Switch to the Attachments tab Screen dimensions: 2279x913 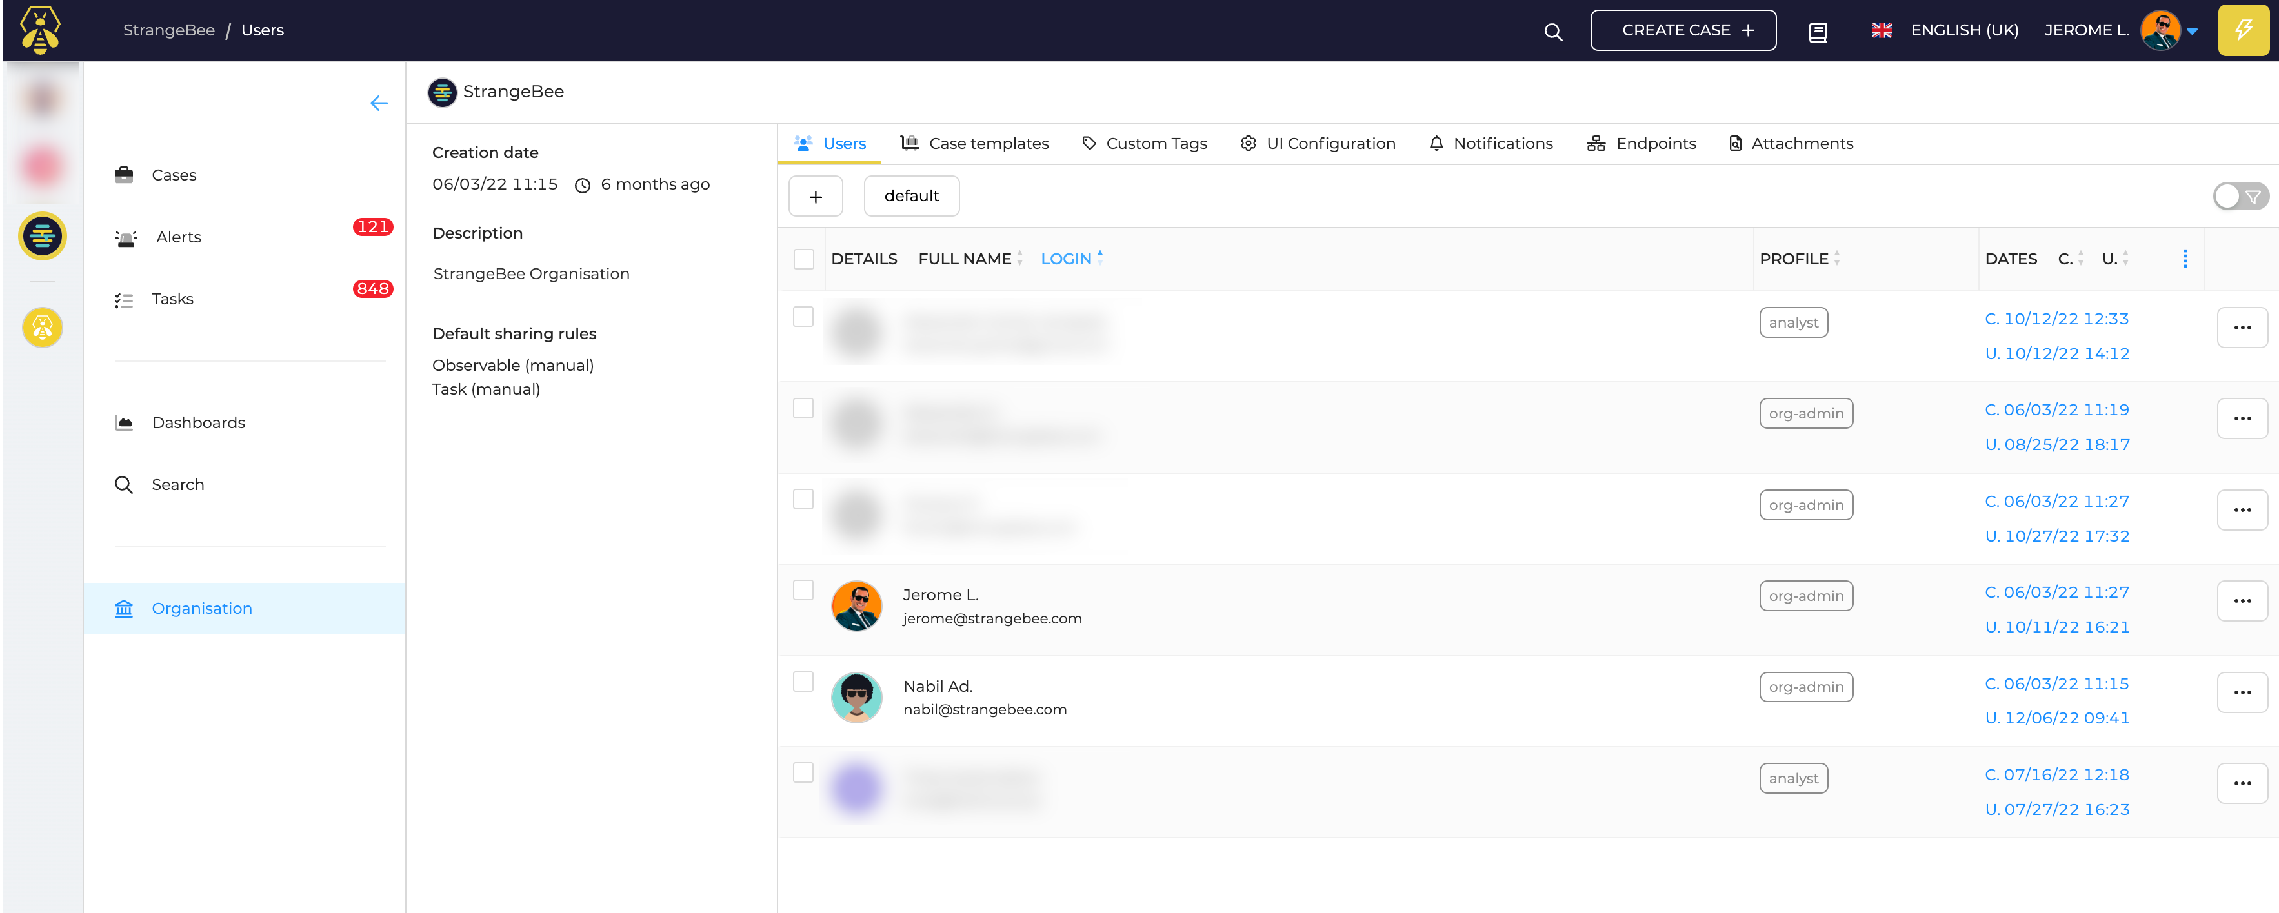click(x=1791, y=144)
